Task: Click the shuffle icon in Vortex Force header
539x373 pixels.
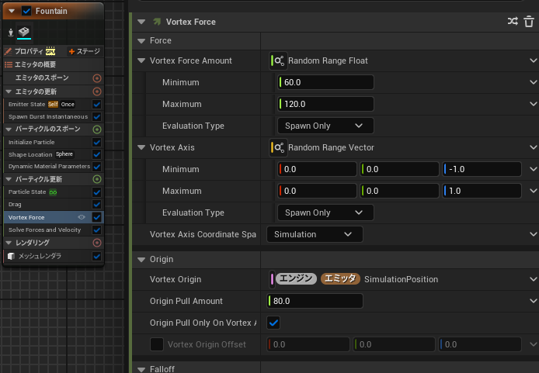Action: (513, 22)
